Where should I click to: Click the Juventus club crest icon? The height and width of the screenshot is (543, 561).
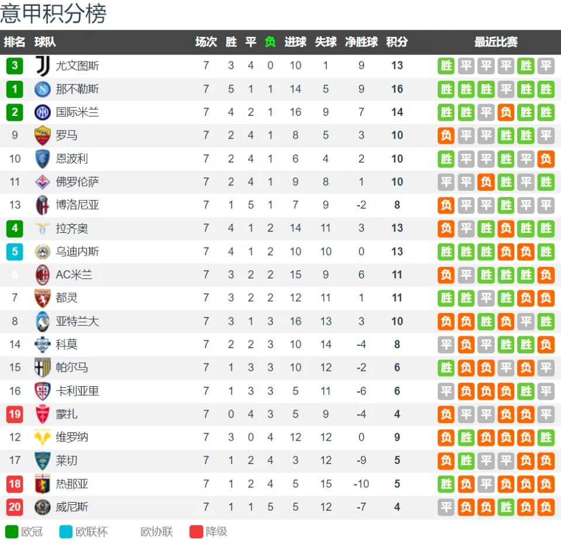[x=43, y=66]
